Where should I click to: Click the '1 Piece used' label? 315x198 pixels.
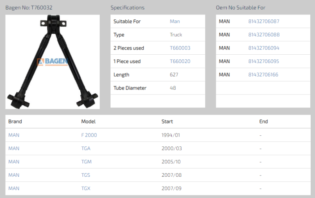[x=127, y=61]
